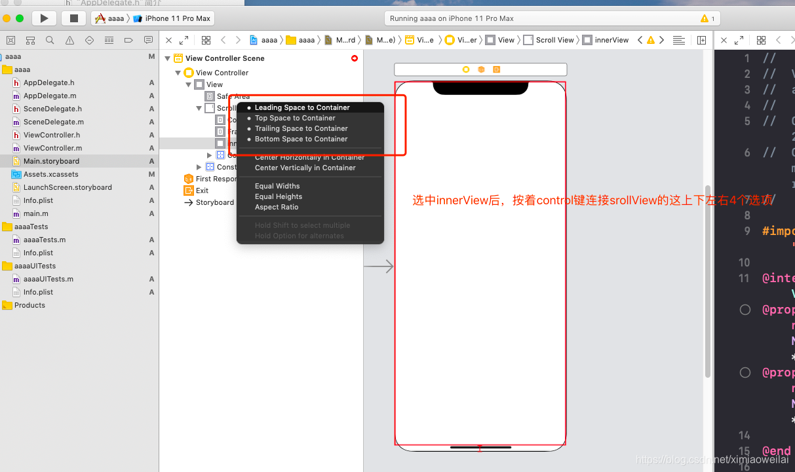Expand the Constraints item in the outline
Screen dimensions: 795x472
(199, 166)
